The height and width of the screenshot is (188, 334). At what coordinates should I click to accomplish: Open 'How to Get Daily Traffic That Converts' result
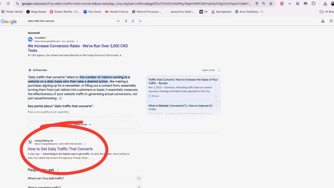[x=60, y=149]
